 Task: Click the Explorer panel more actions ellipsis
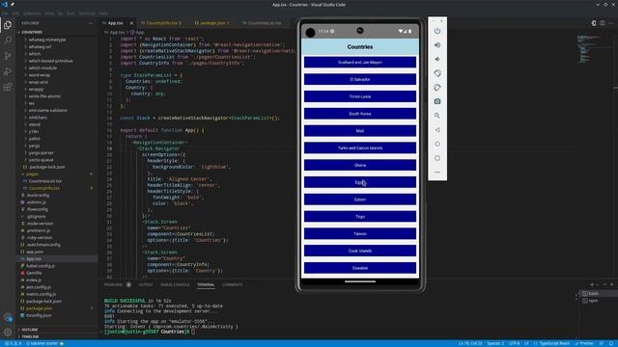[x=90, y=23]
